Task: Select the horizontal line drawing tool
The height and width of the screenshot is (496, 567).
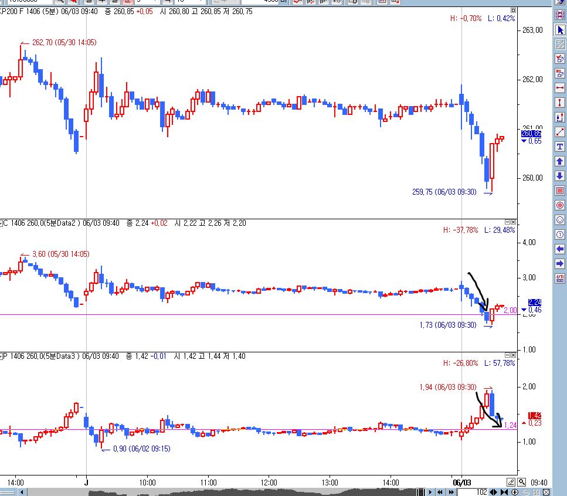Action: tap(560, 88)
